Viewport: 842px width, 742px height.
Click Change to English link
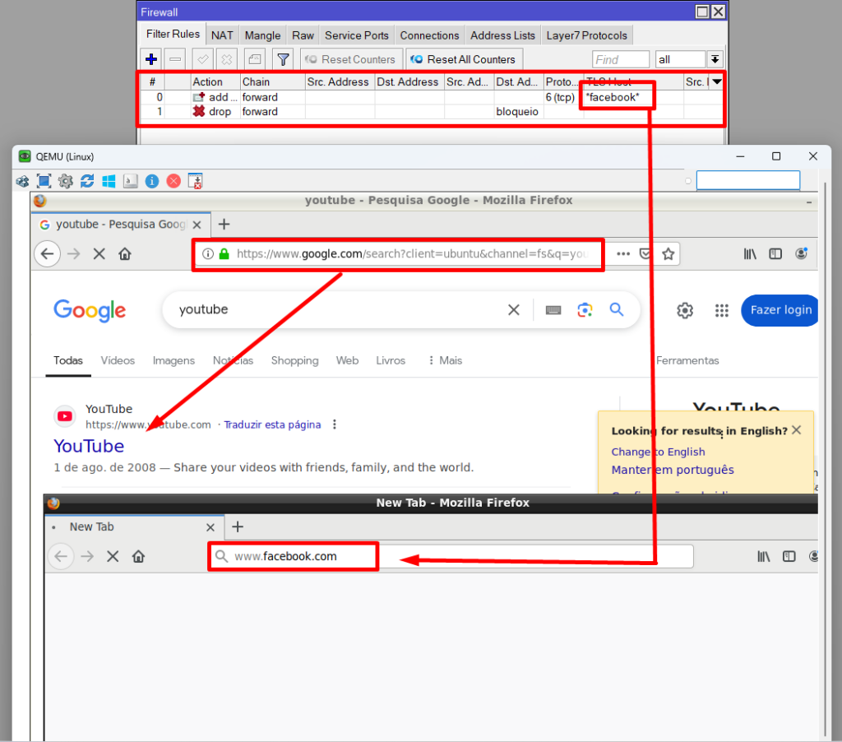[658, 452]
